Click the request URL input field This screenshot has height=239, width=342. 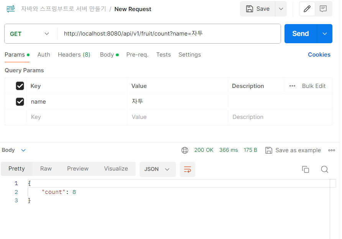tap(169, 34)
